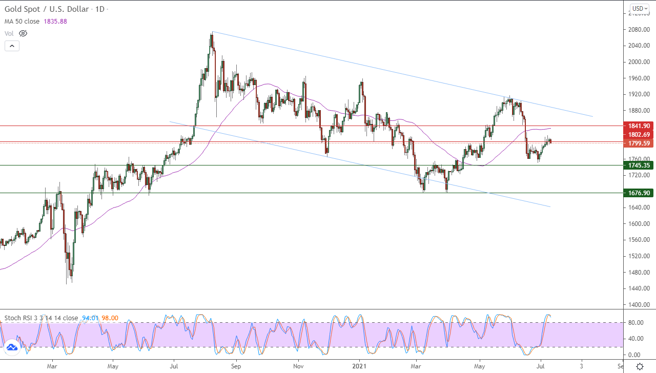Click 1480.00 on the price scale
The width and height of the screenshot is (656, 373).
point(640,272)
